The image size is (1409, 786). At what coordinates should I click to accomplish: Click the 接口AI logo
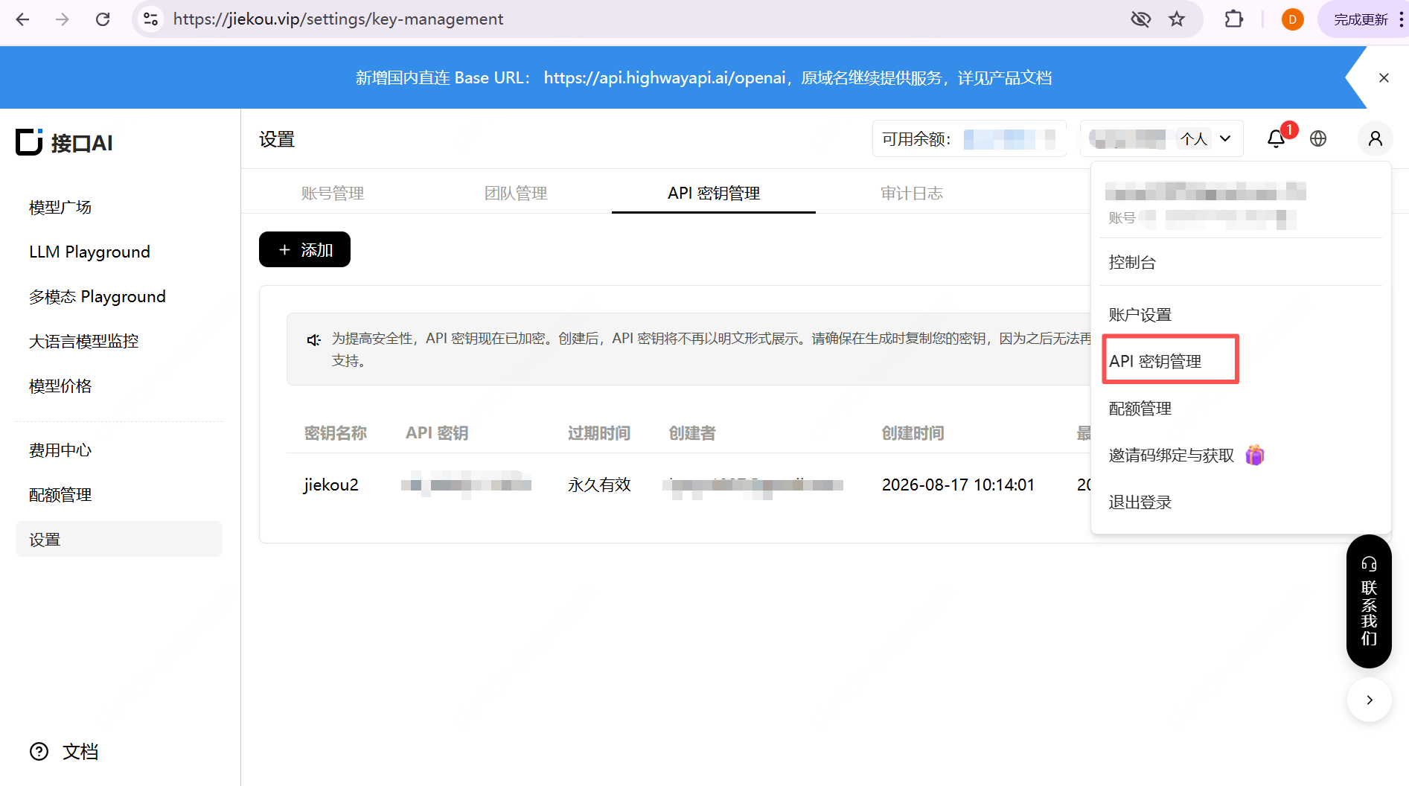(64, 142)
